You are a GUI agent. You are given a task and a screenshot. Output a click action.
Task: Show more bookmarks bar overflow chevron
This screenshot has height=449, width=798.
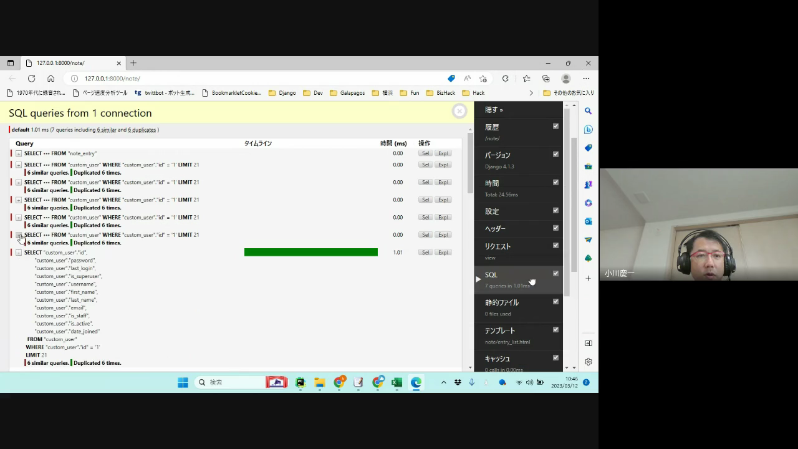coord(531,93)
